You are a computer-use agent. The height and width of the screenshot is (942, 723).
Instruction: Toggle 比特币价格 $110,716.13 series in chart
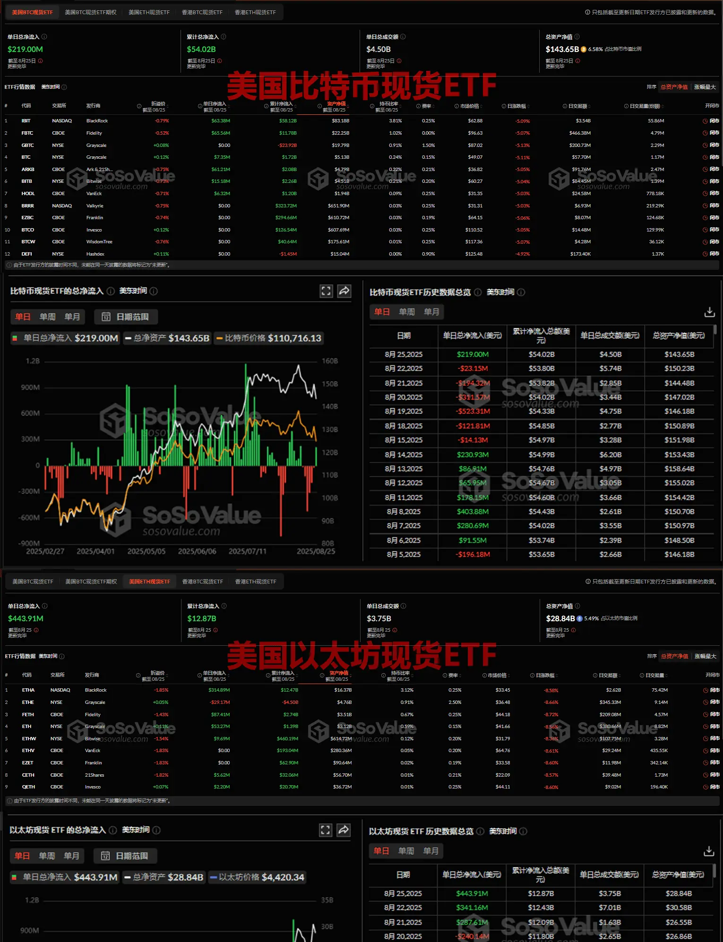pyautogui.click(x=268, y=338)
